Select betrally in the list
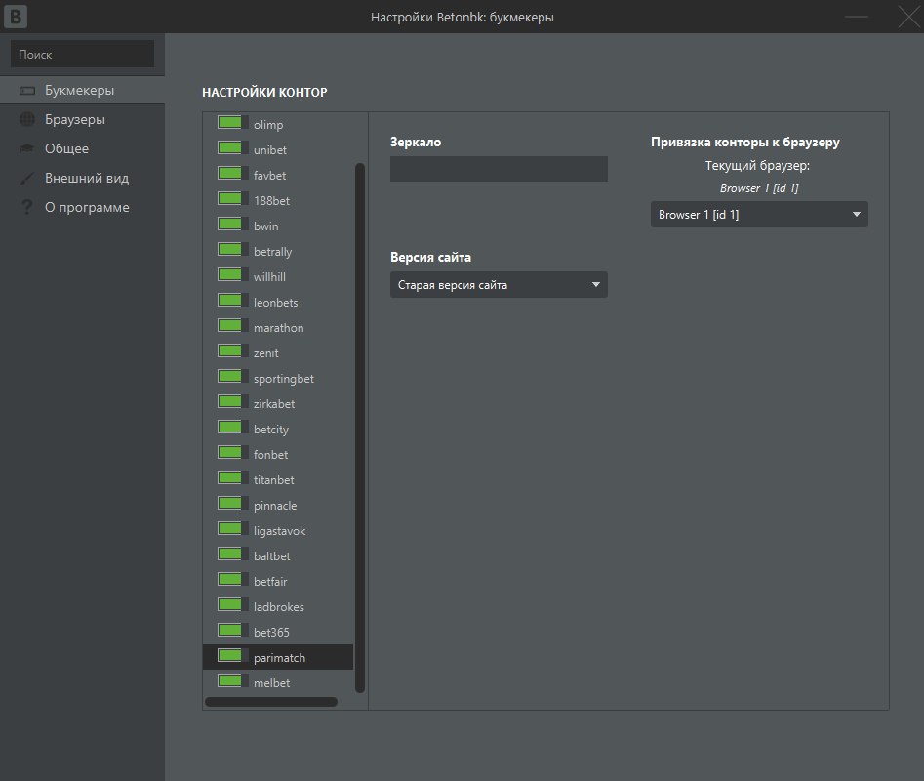 [273, 252]
